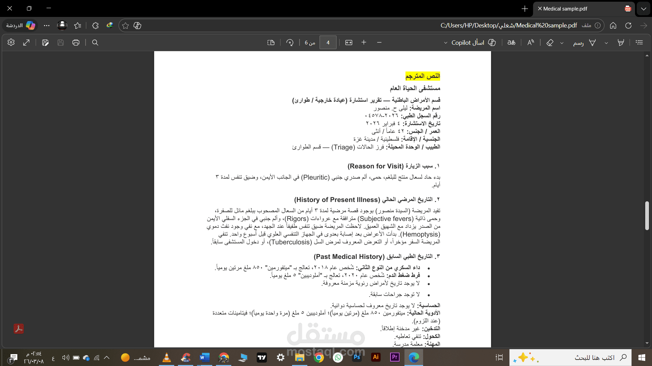Toggle the Eraser tool

tap(550, 42)
